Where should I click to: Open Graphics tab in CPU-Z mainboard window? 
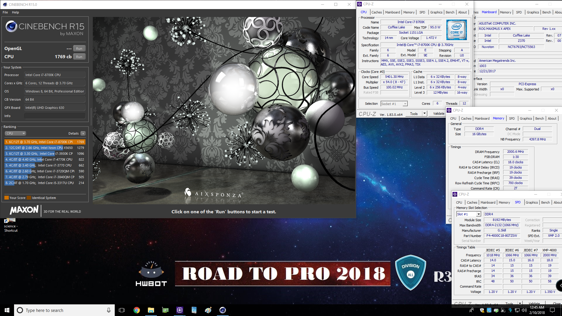(533, 12)
